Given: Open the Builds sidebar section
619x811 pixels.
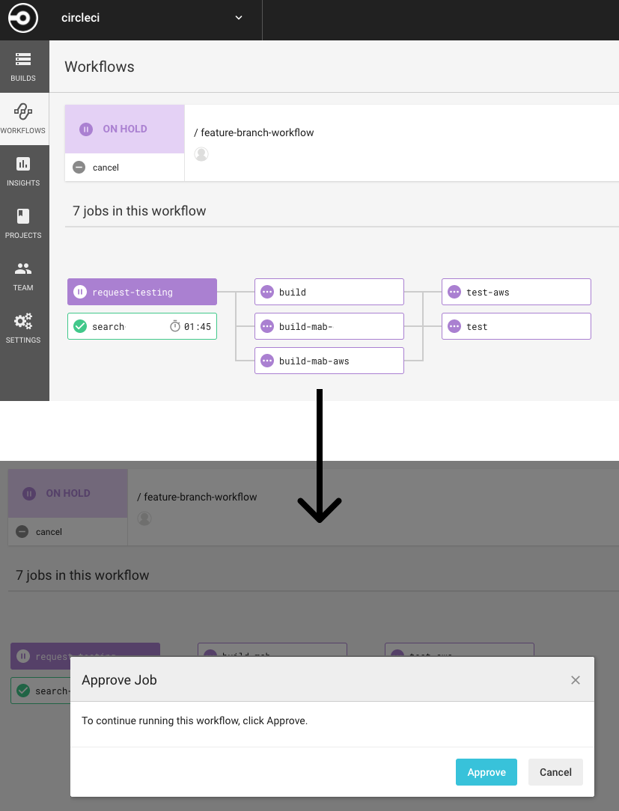Looking at the screenshot, I should 23,67.
